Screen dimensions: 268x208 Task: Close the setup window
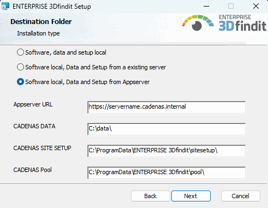pyautogui.click(x=256, y=6)
